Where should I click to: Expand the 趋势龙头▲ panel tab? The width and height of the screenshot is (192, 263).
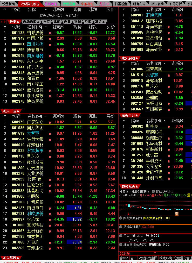tap(130, 186)
